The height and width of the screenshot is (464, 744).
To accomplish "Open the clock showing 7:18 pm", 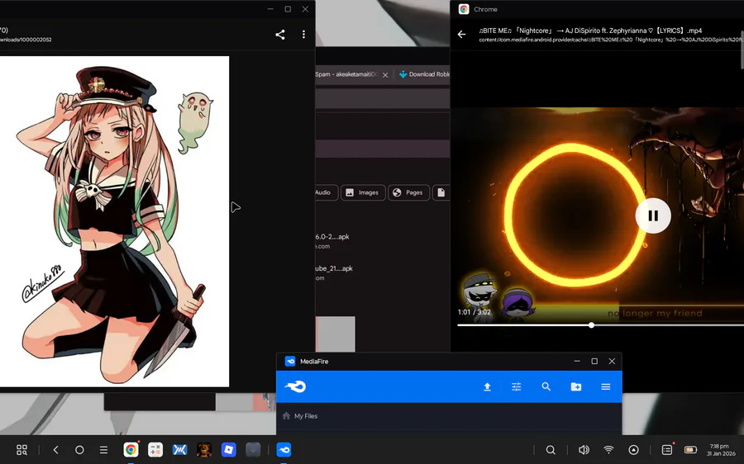I will pyautogui.click(x=721, y=450).
